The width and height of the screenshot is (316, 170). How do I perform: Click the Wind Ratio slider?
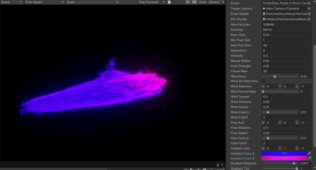point(280,77)
